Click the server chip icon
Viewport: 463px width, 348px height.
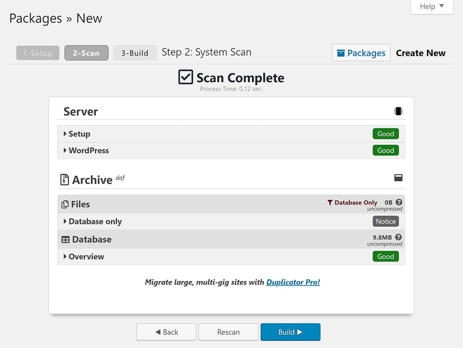click(x=398, y=111)
